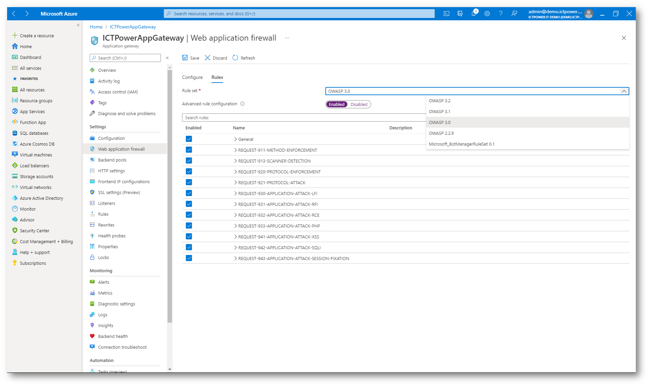Screen dimensions: 650x387
Task: Open Function App from sidebar
Action: point(33,122)
